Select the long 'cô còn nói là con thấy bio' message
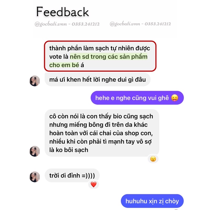 tap(102, 133)
